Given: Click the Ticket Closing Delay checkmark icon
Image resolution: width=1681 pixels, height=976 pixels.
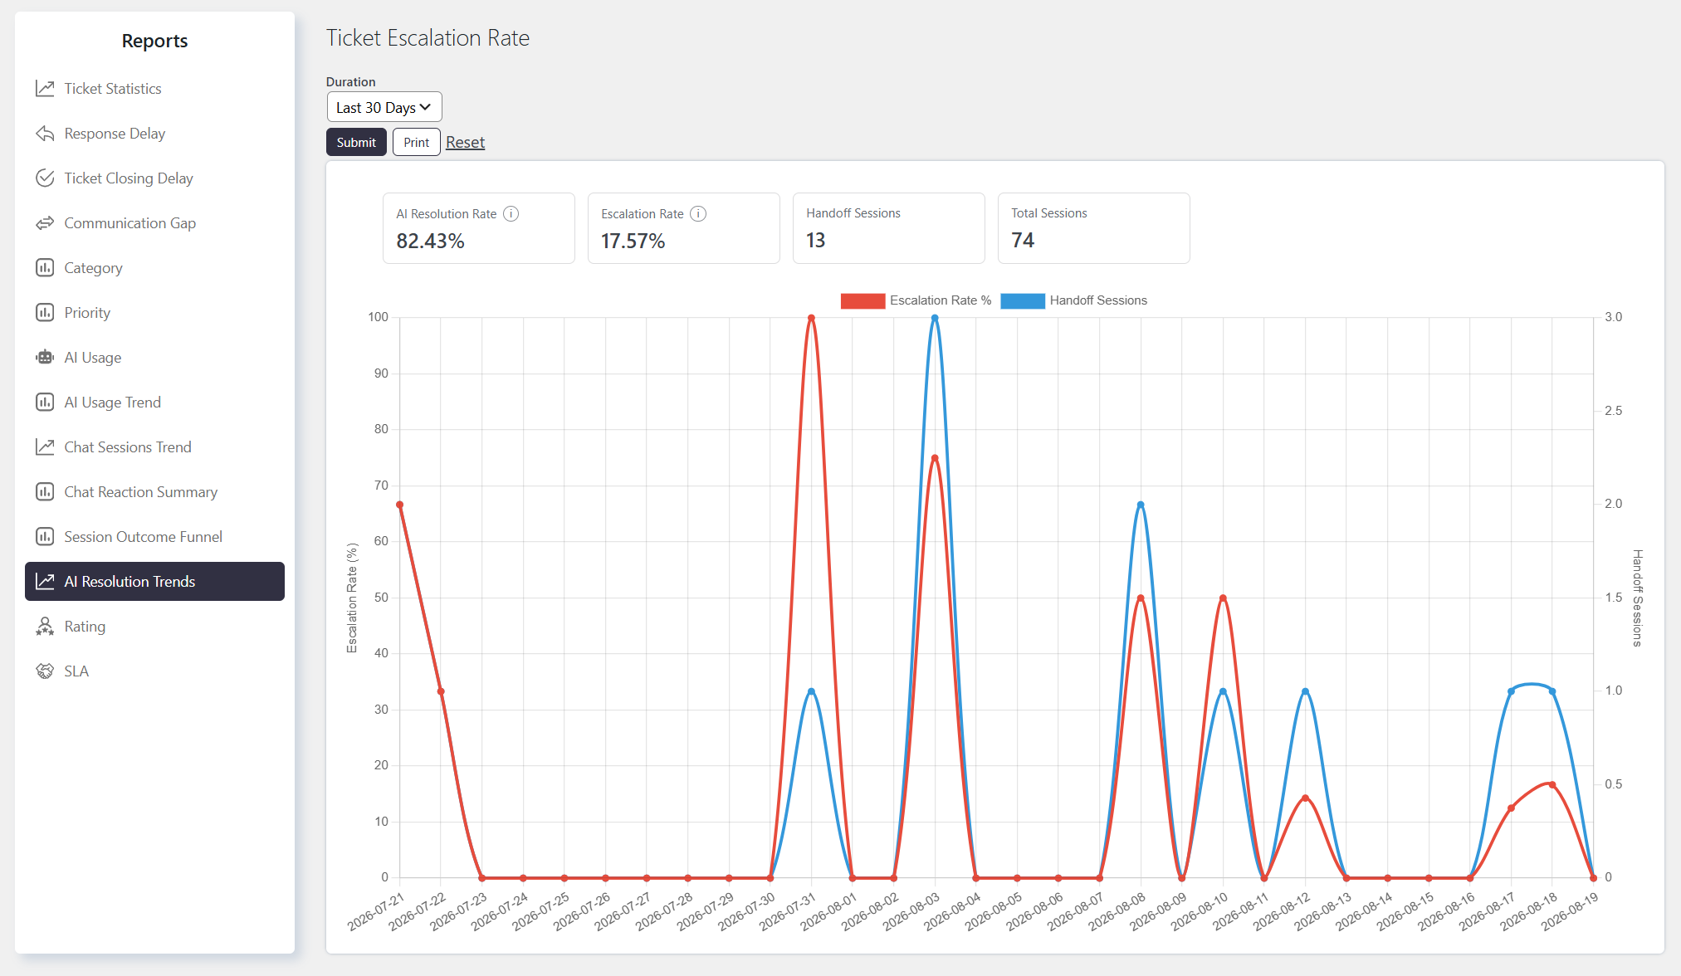Looking at the screenshot, I should tap(45, 178).
